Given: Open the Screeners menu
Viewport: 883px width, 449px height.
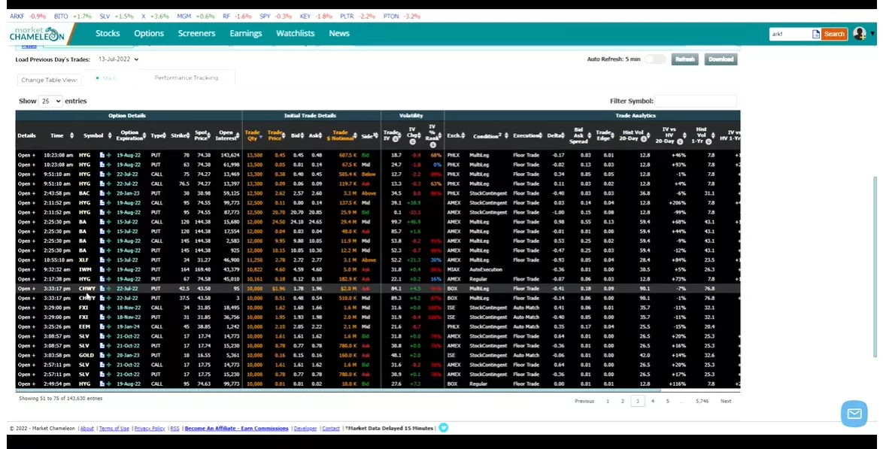Looking at the screenshot, I should pos(196,33).
